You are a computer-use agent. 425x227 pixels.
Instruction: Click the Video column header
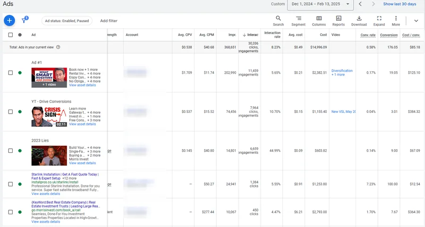[x=336, y=34]
